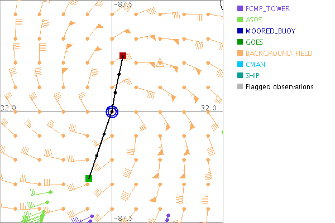This screenshot has height=223, width=335.
Task: Click the track point just above green square
Action: [97, 156]
